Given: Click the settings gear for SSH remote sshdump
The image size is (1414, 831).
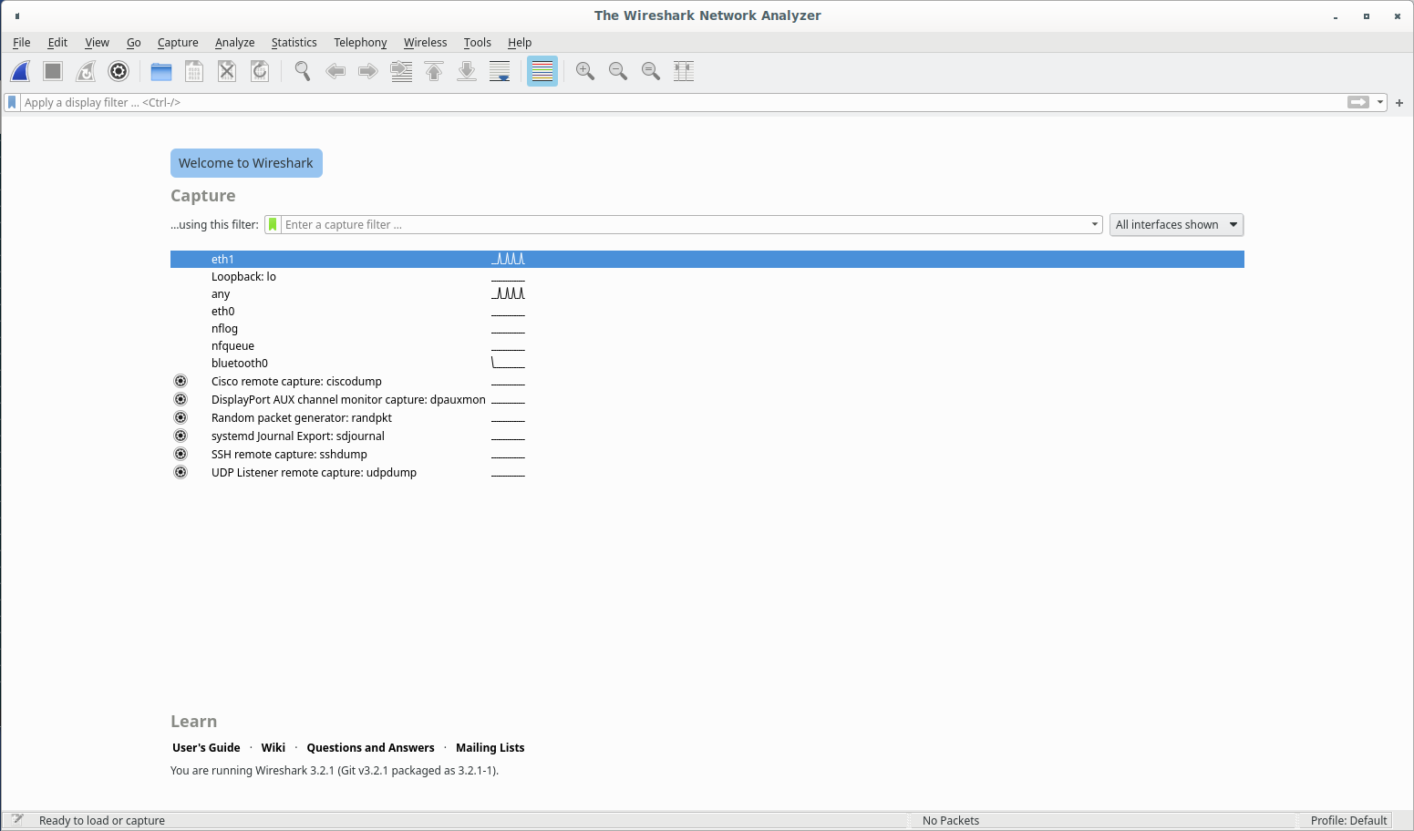Looking at the screenshot, I should tap(181, 454).
